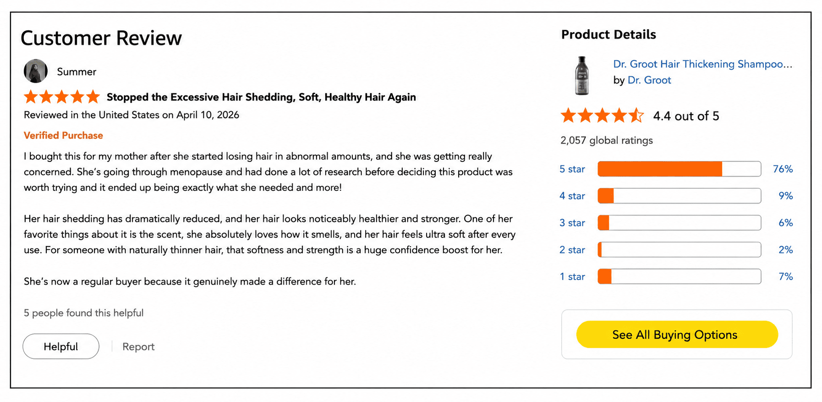Image resolution: width=822 pixels, height=402 pixels.
Task: Click the review's five-star rating icons
Action: 62,97
